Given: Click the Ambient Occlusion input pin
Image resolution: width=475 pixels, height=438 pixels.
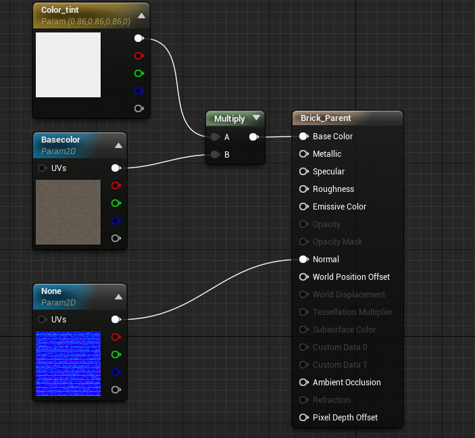Looking at the screenshot, I should pyautogui.click(x=303, y=383).
